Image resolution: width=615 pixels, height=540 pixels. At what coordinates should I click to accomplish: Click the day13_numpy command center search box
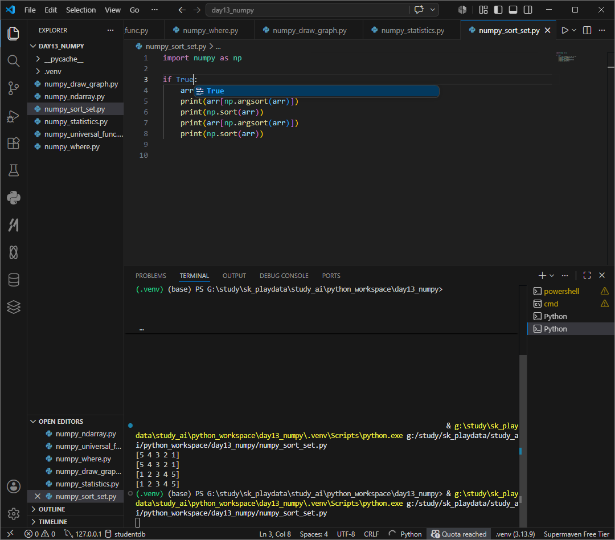tap(307, 10)
